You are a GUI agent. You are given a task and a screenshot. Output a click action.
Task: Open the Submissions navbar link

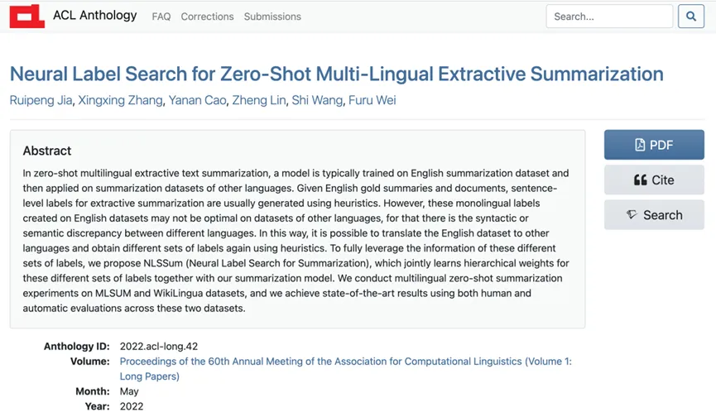tap(272, 17)
